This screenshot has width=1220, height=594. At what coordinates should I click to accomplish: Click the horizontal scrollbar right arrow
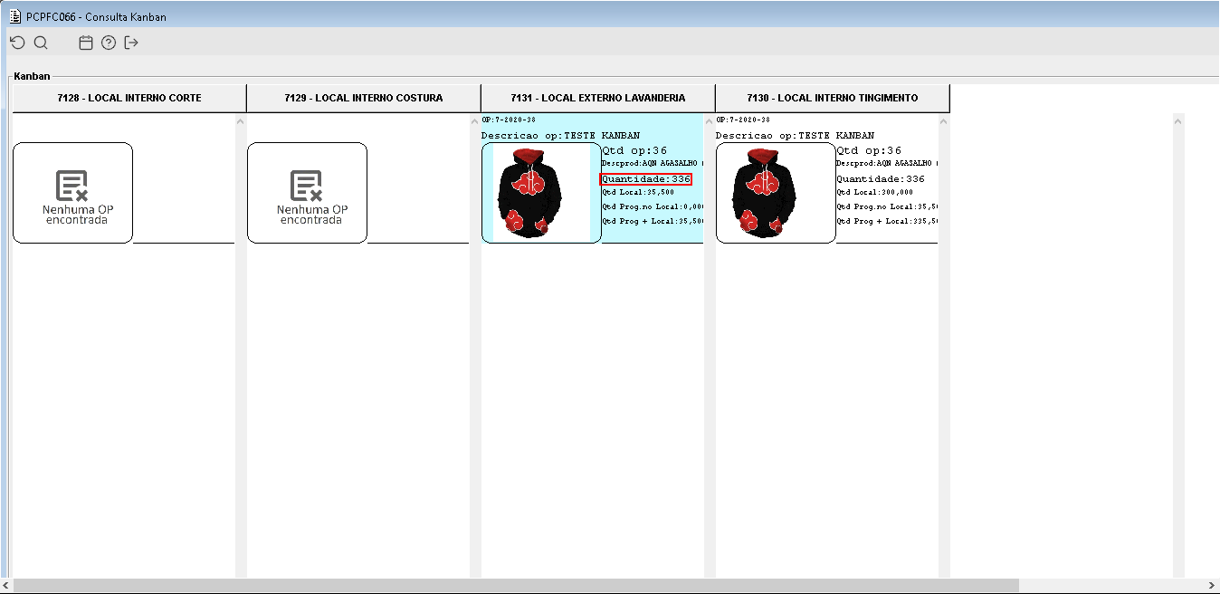(x=1213, y=586)
